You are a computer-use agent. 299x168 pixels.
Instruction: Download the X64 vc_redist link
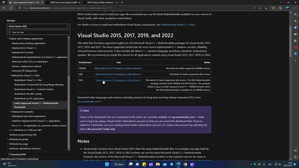(x=118, y=80)
